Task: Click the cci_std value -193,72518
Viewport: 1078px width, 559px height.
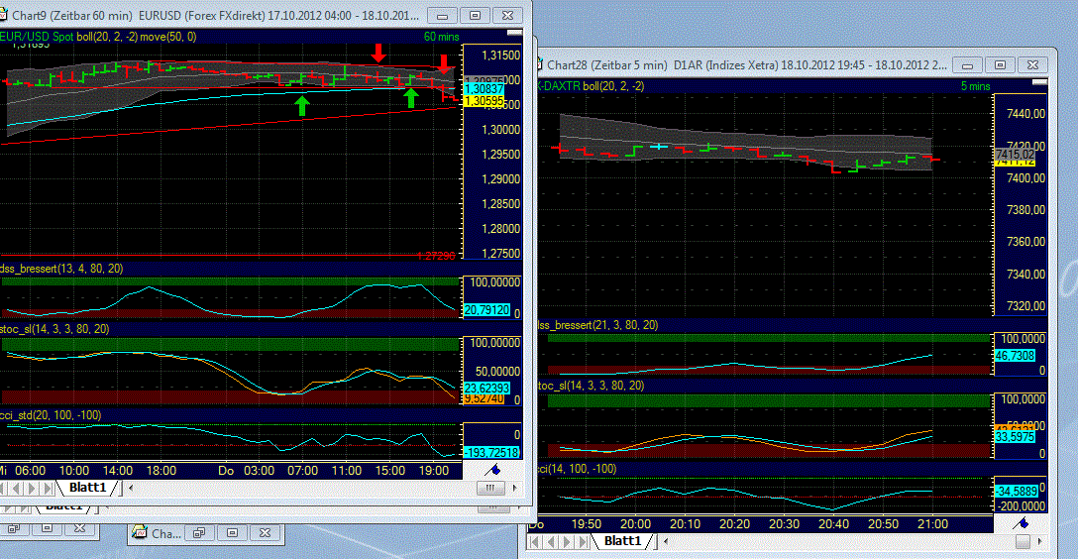Action: [490, 452]
